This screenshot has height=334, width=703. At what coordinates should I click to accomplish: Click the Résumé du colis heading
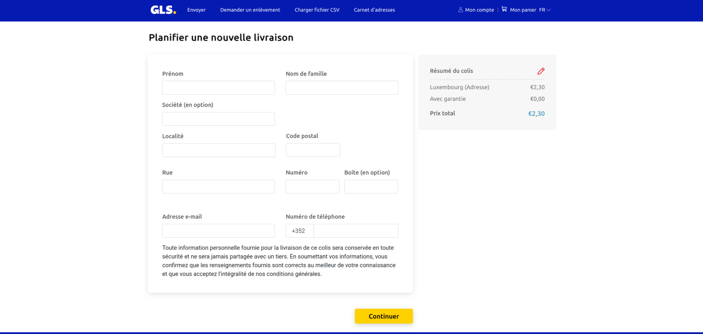click(x=451, y=71)
